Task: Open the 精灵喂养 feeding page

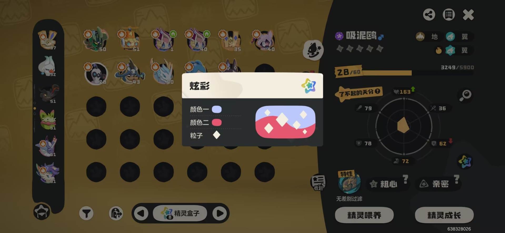Action: pyautogui.click(x=364, y=215)
